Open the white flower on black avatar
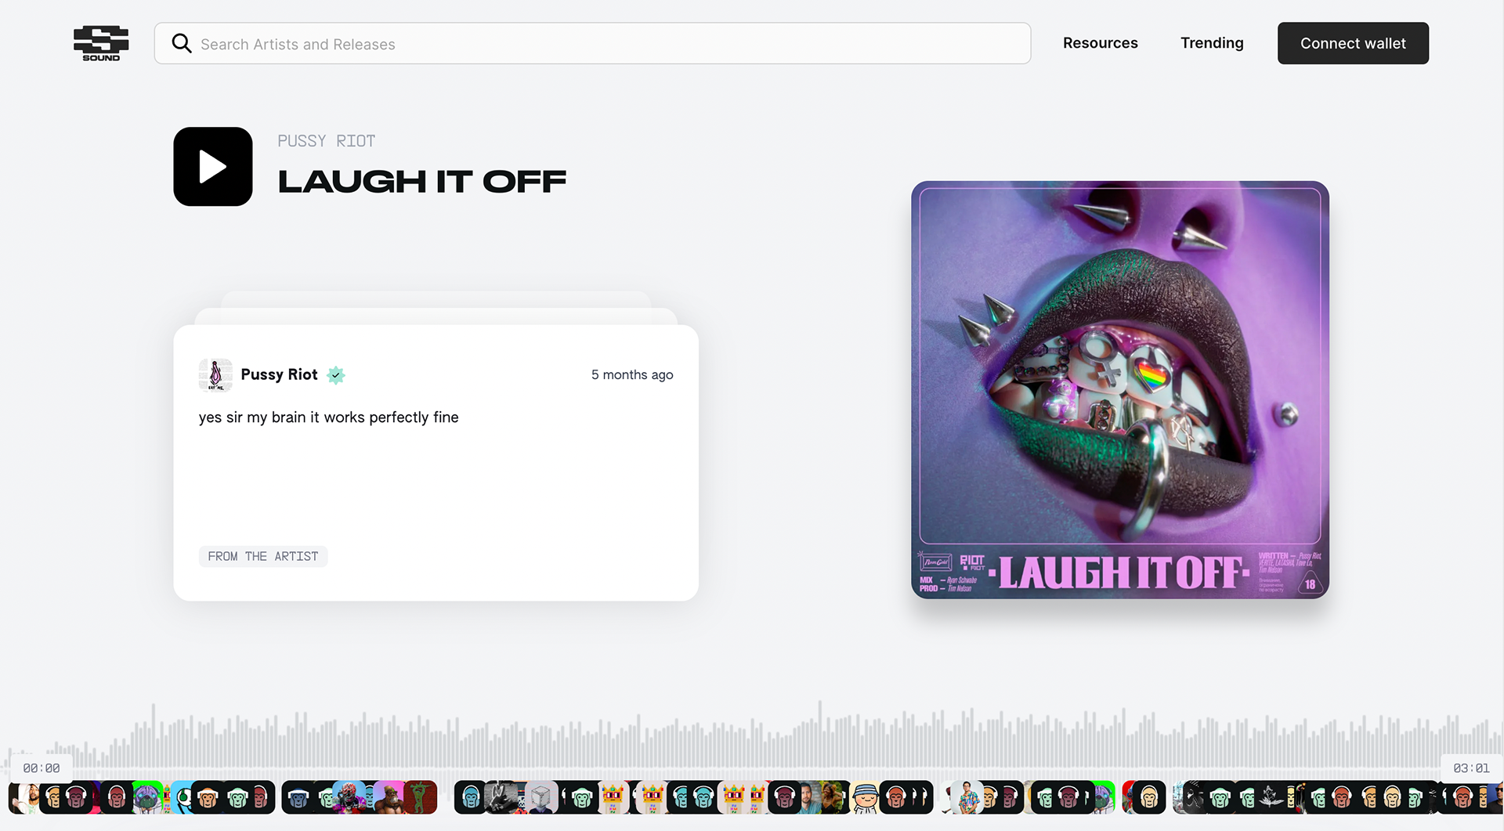1504x831 pixels. click(1272, 797)
